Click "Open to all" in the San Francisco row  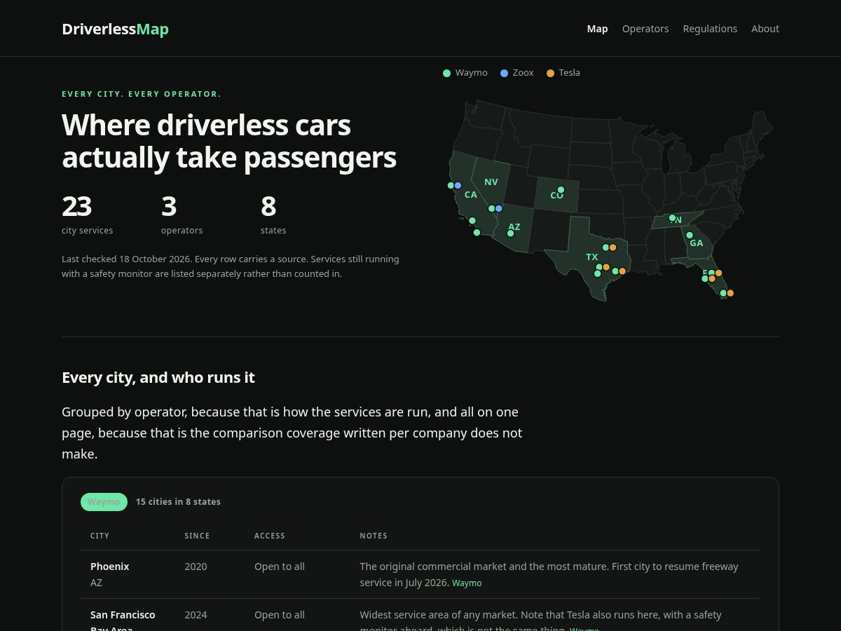click(280, 615)
